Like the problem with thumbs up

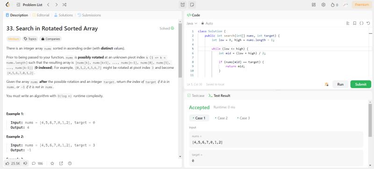click(x=13, y=163)
